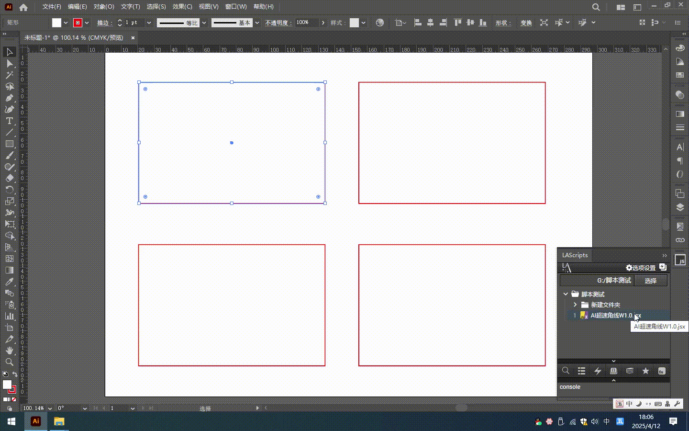Choose the Eyedropper tool
The height and width of the screenshot is (431, 689).
[9, 282]
